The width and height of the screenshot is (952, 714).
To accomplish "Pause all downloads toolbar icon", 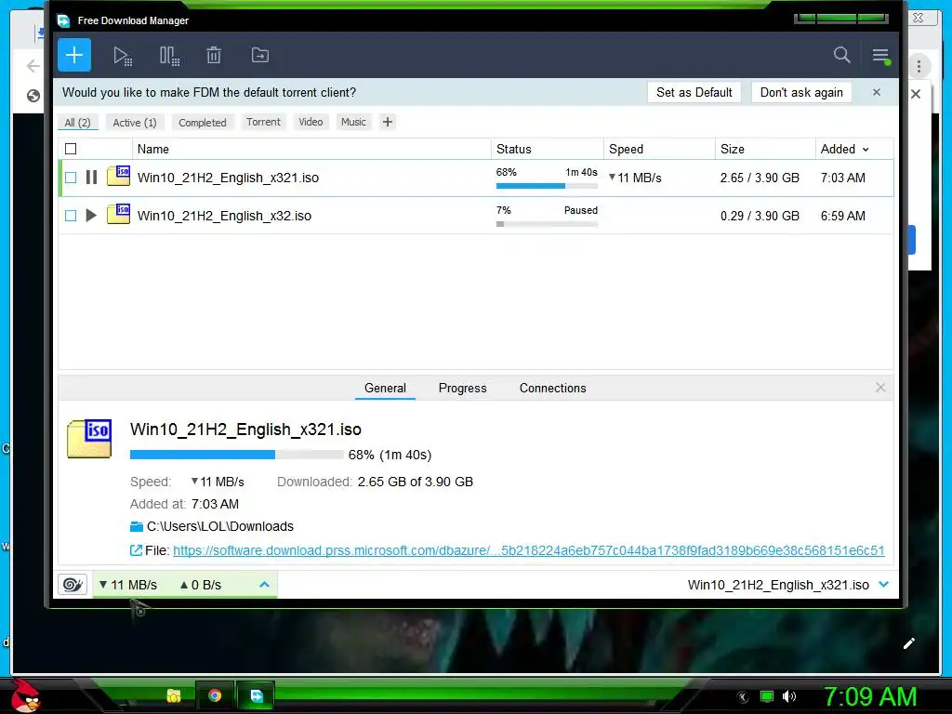I will (169, 56).
